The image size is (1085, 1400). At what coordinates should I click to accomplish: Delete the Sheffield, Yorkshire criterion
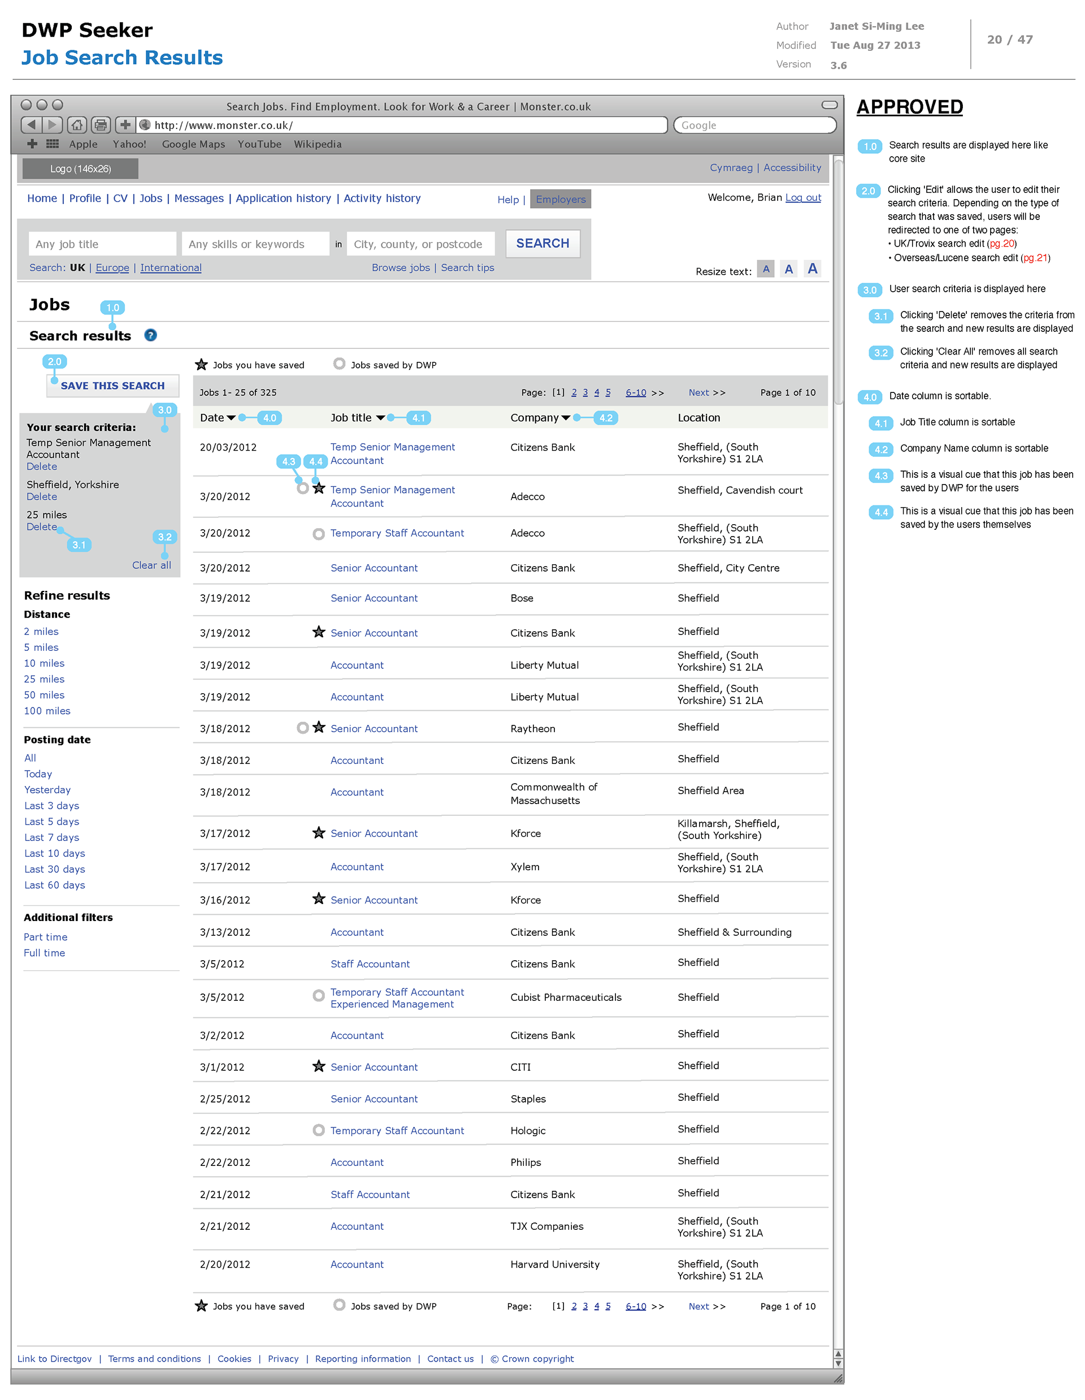coord(42,497)
